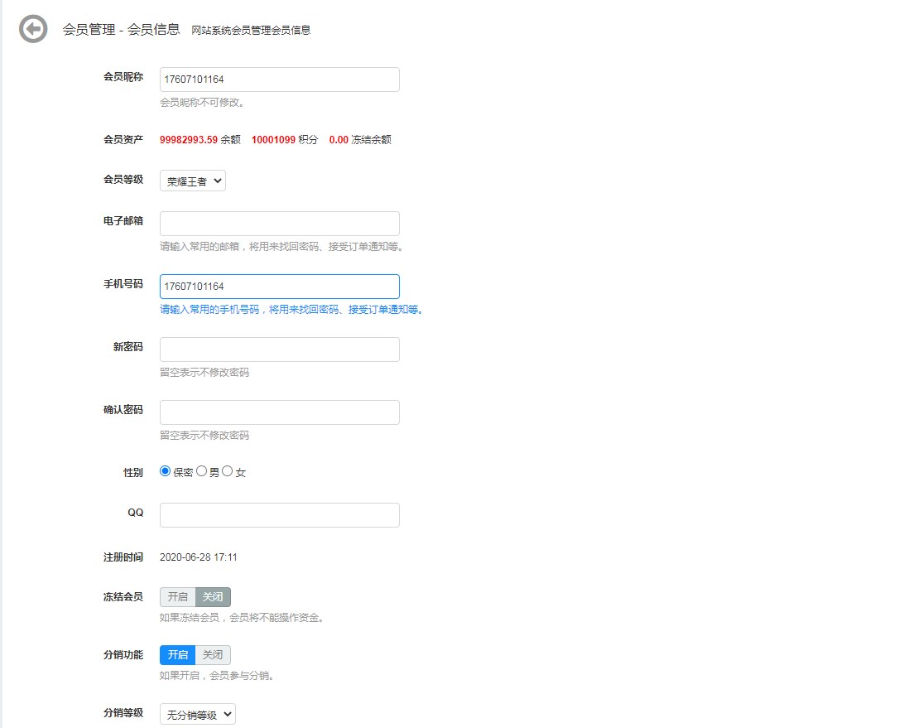The image size is (923, 728).
Task: Expand the 荣耀王者 membership selector
Action: pos(192,180)
